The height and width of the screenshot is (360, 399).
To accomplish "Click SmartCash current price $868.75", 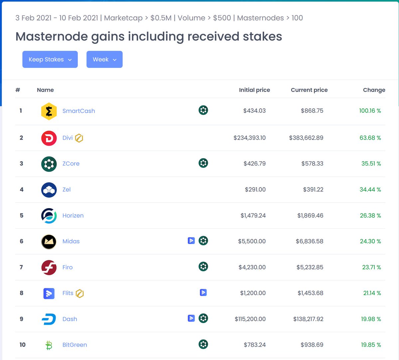I will pyautogui.click(x=312, y=111).
